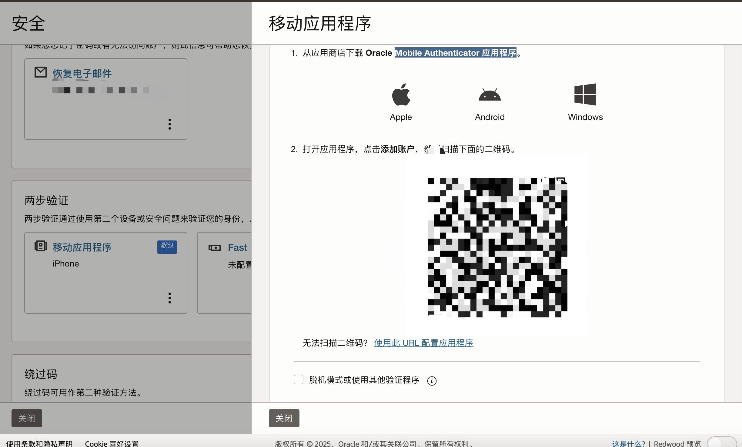742x447 pixels.
Task: Click the envelope icon for recovery email
Action: (41, 72)
